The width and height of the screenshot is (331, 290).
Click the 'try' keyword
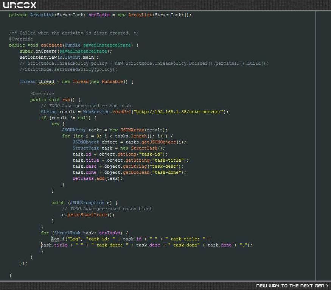point(55,124)
